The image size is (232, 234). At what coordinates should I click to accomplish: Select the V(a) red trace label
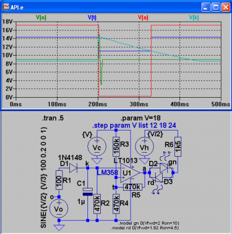coord(143,18)
